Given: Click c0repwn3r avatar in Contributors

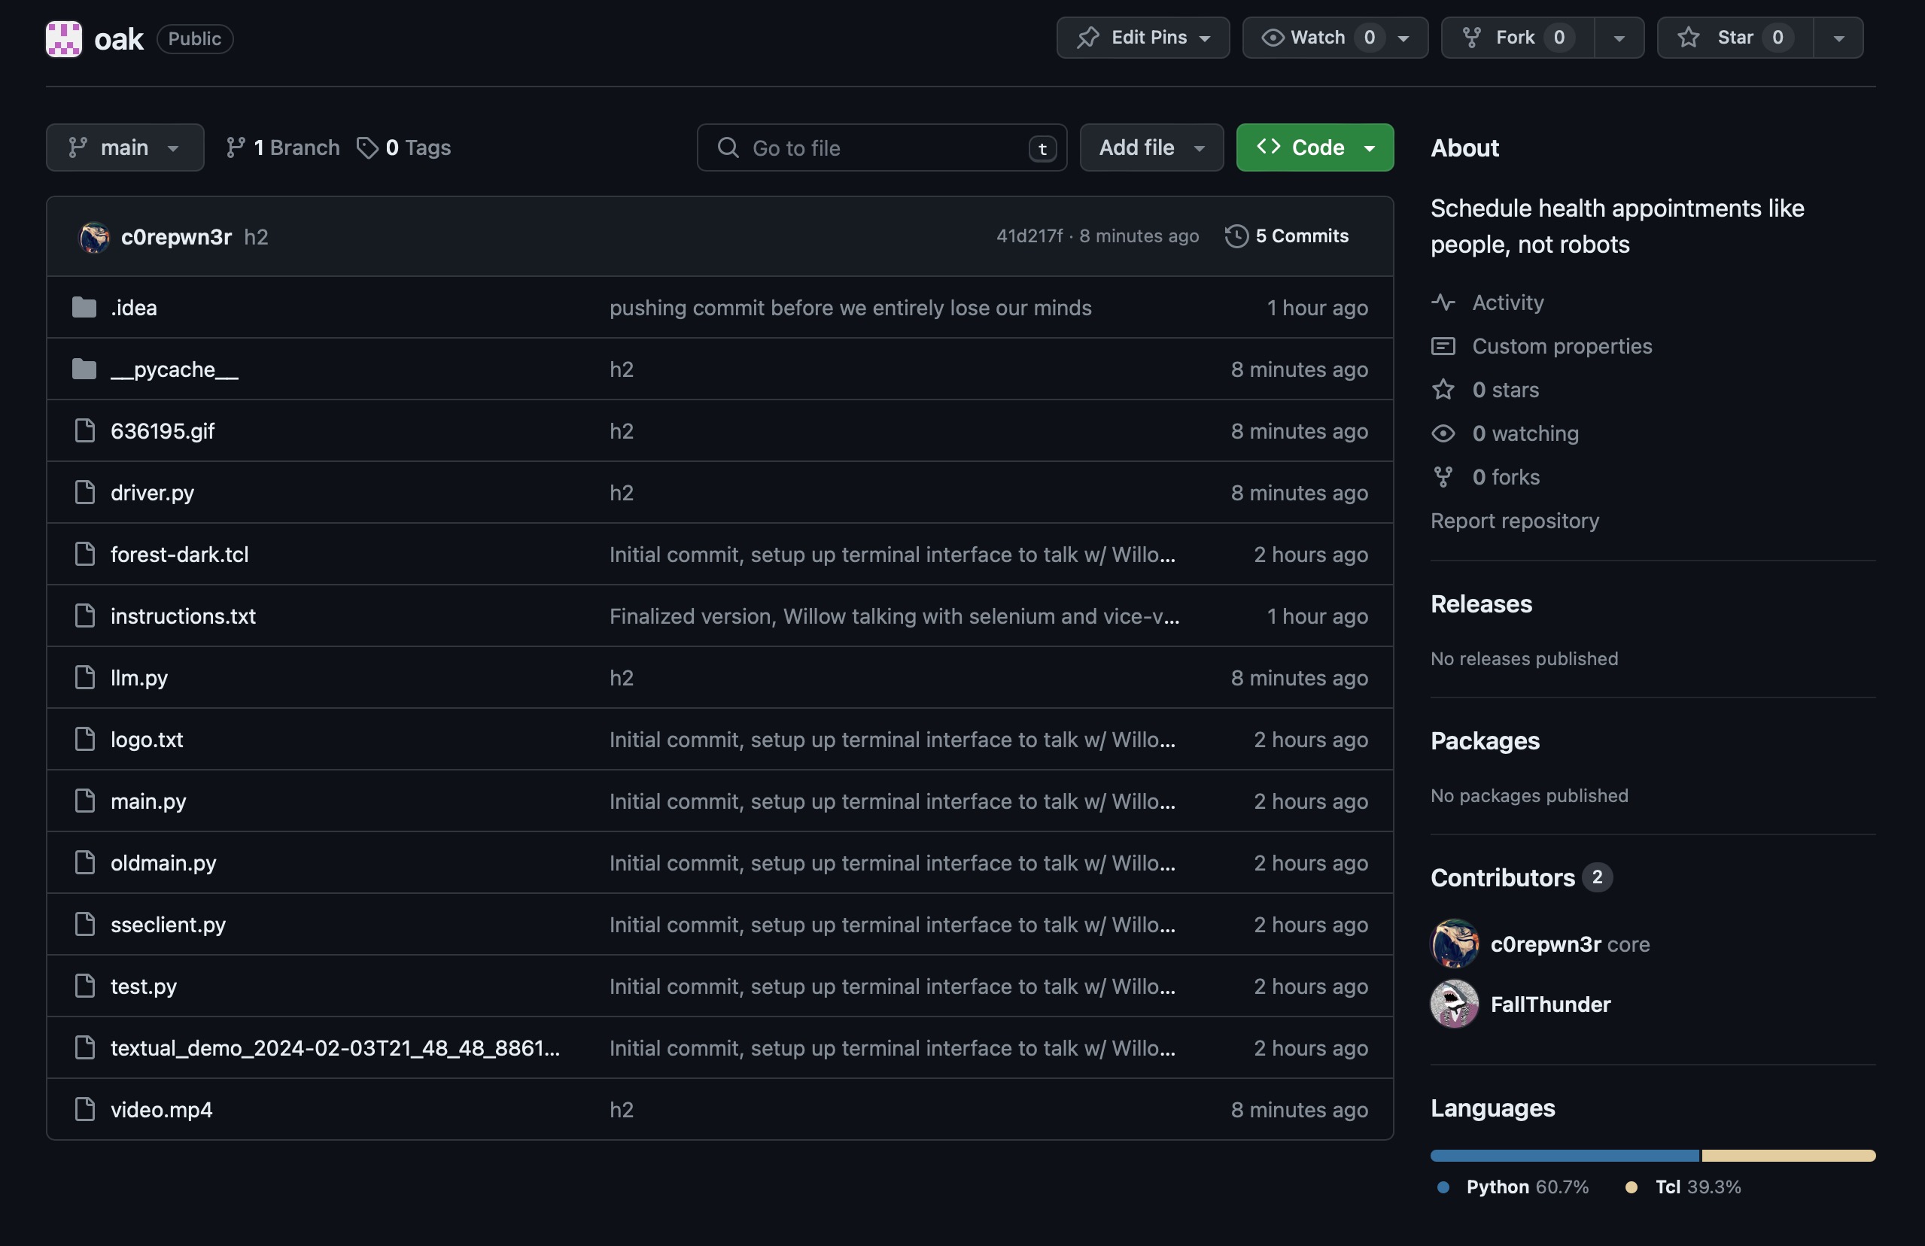Looking at the screenshot, I should coord(1454,944).
